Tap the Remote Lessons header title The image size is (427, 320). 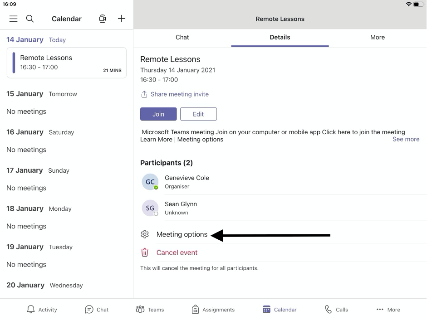280,19
